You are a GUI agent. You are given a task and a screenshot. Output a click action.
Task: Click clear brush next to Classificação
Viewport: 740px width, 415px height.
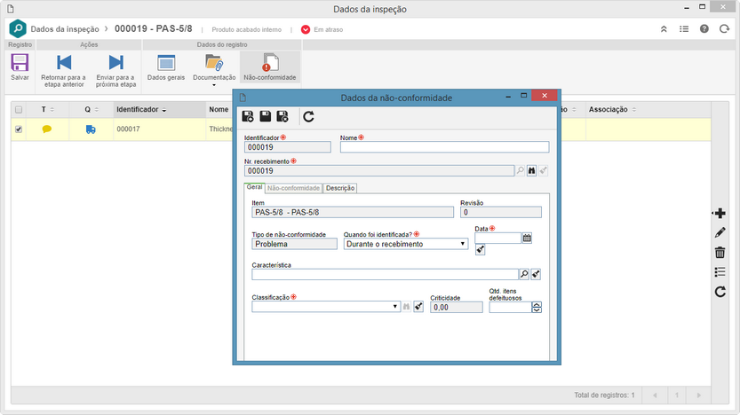coord(418,307)
